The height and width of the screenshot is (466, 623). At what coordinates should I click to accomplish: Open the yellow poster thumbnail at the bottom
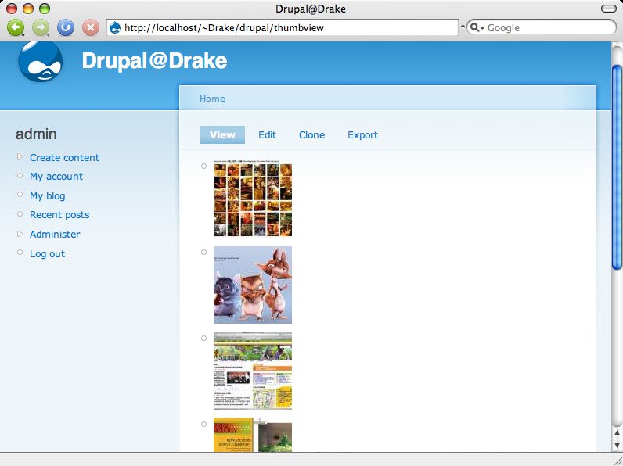(x=253, y=435)
